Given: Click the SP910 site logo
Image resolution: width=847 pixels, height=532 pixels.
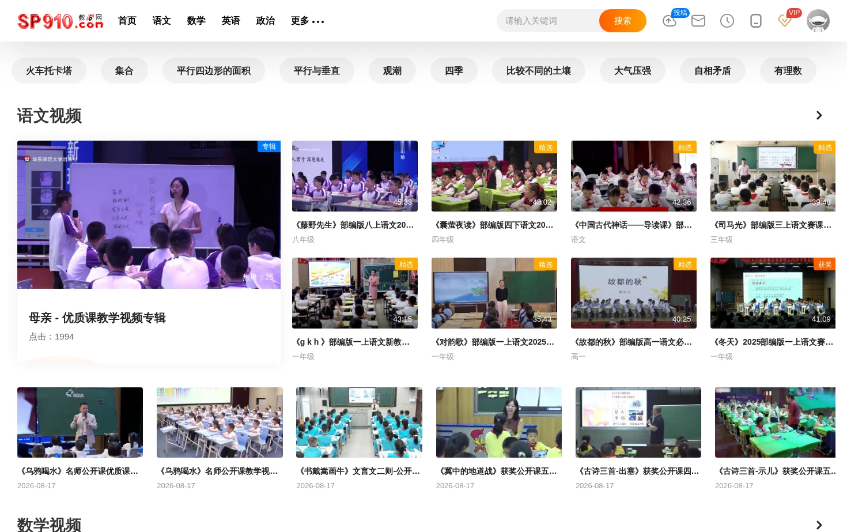Looking at the screenshot, I should pyautogui.click(x=60, y=21).
